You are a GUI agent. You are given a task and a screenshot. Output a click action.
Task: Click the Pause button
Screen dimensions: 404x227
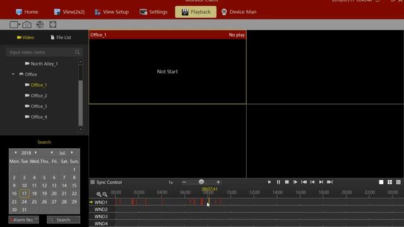click(x=278, y=182)
